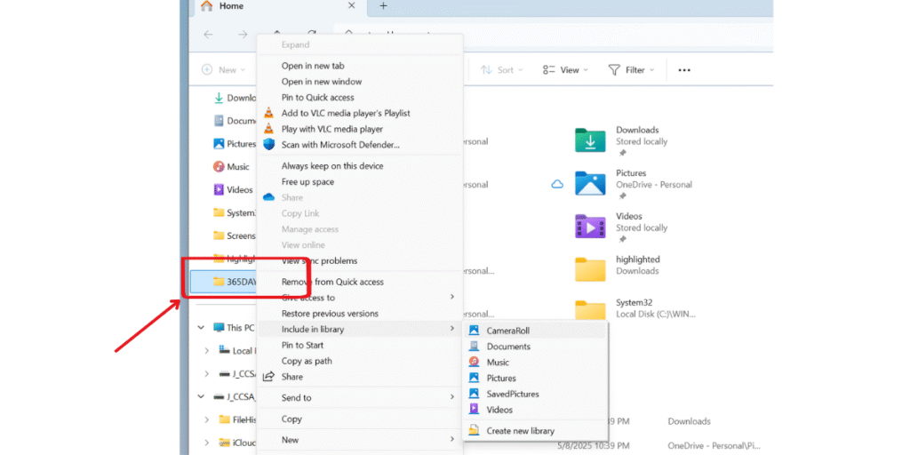Screen dimensions: 910x455
Task: Open the large Pictures folder icon
Action: tap(590, 183)
